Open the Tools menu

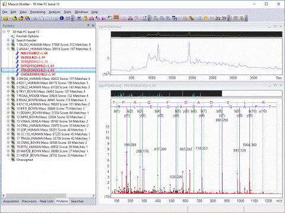(x=67, y=12)
